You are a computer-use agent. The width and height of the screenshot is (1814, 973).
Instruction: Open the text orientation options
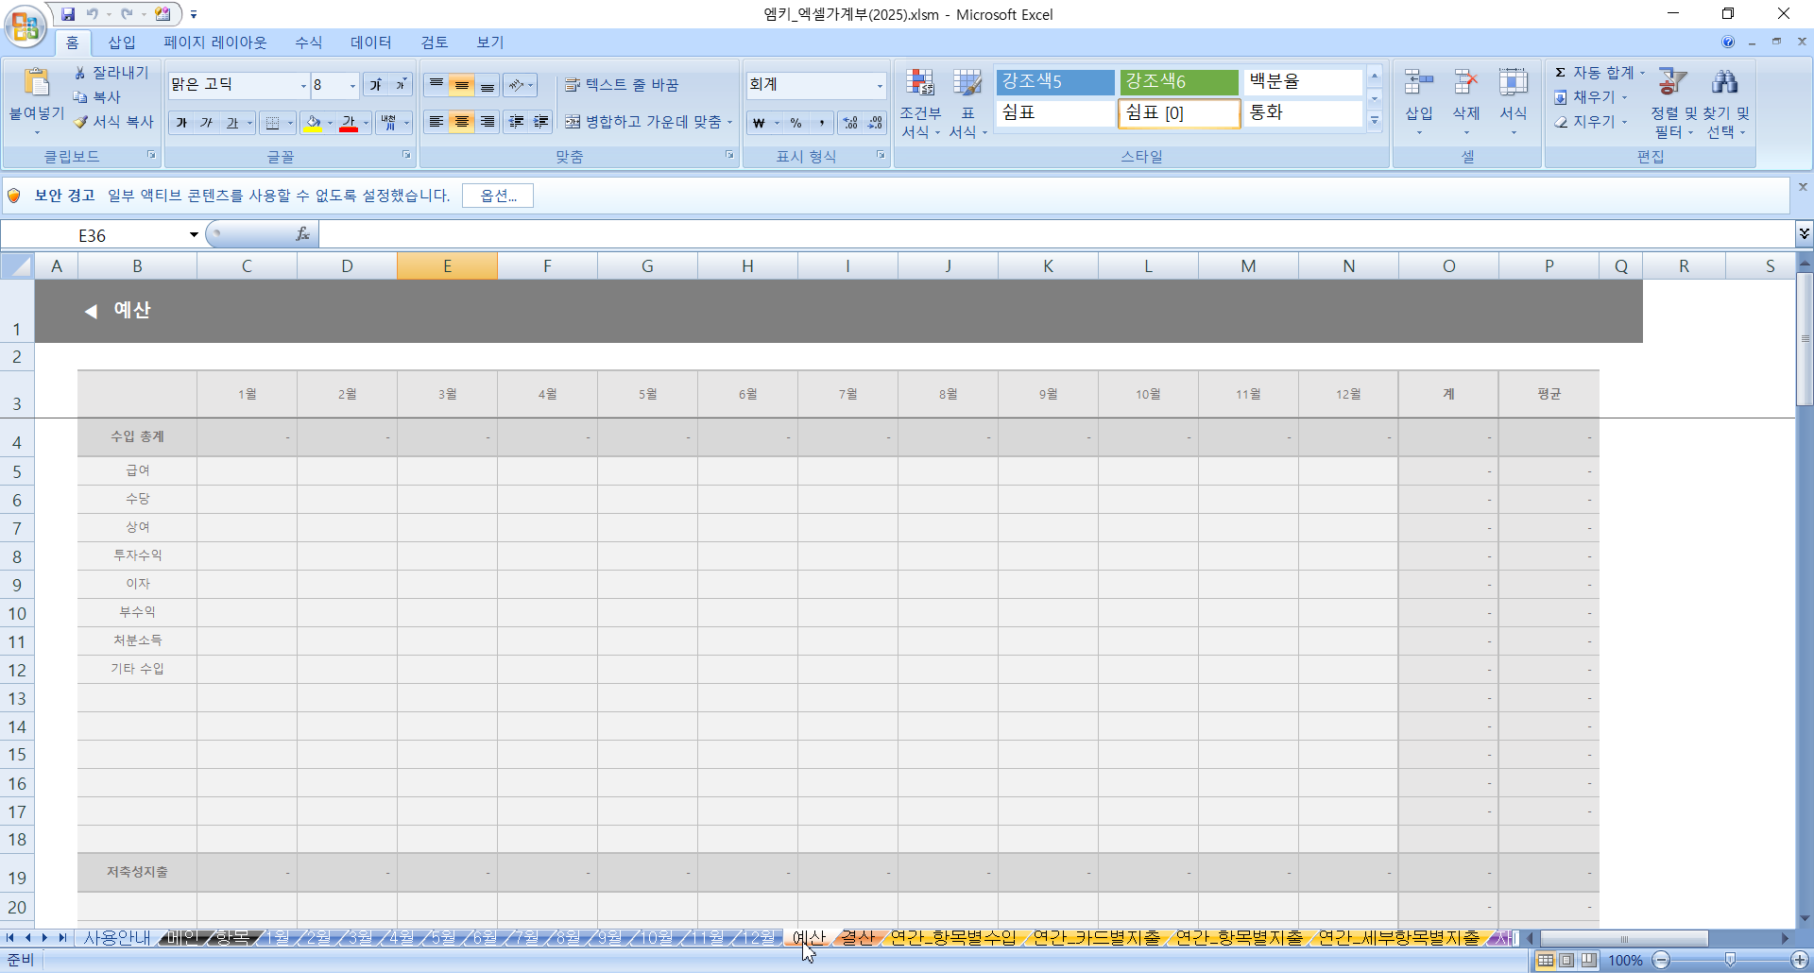(521, 85)
